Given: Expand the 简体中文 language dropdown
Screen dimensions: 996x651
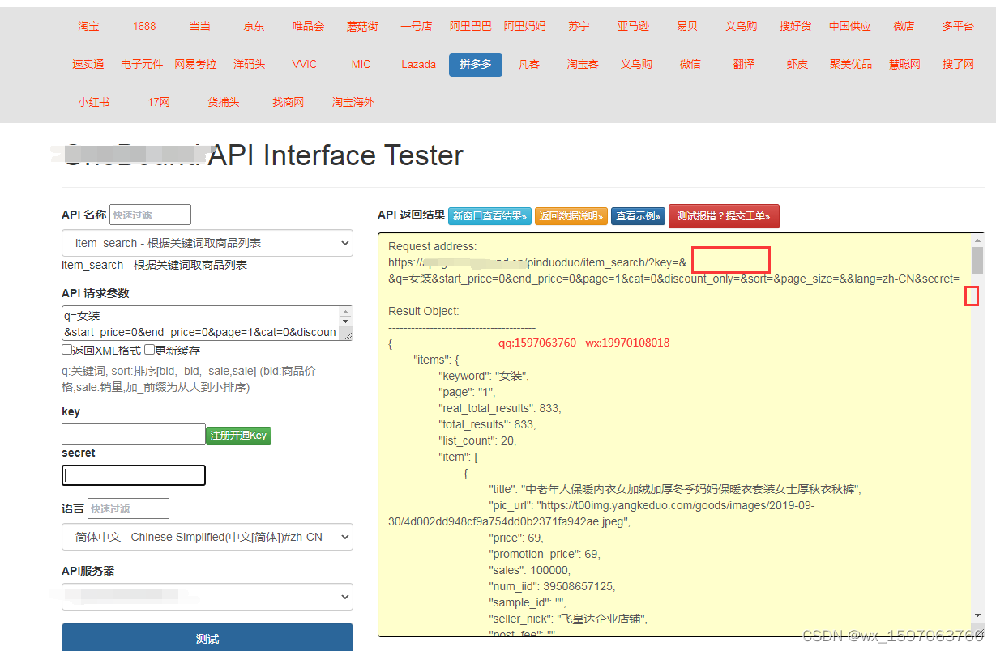Looking at the screenshot, I should pos(207,537).
